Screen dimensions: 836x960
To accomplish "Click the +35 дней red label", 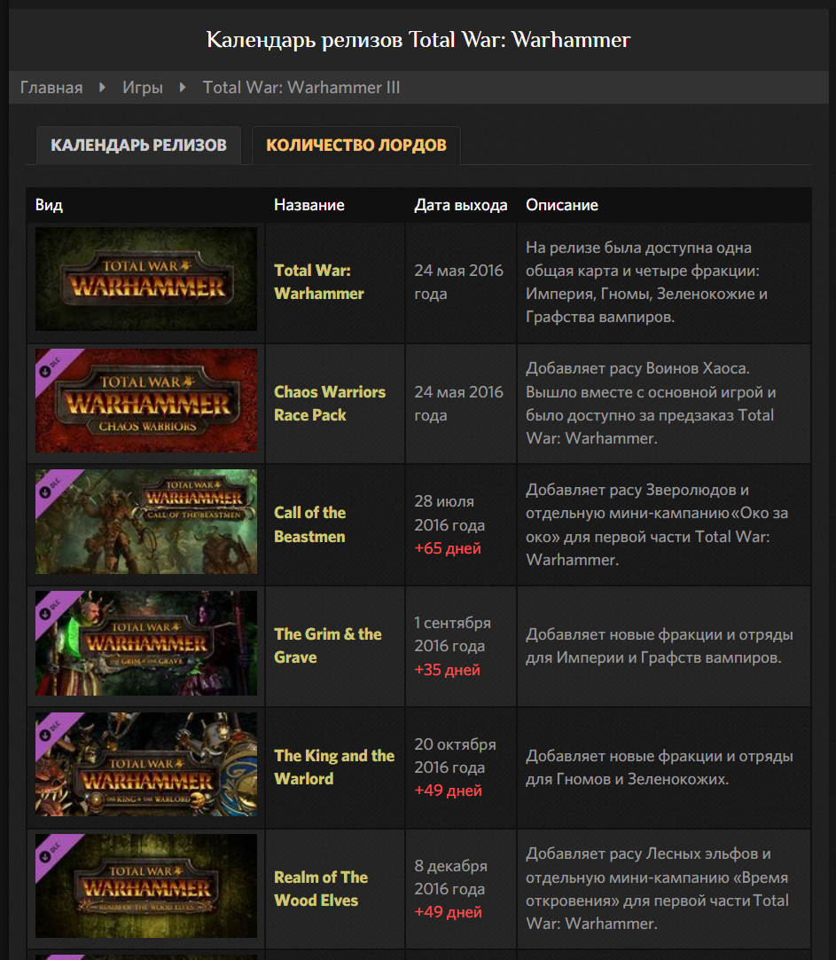I will pyautogui.click(x=447, y=670).
